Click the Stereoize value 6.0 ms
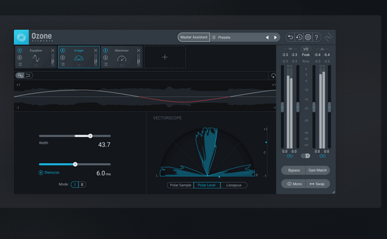 pos(103,173)
